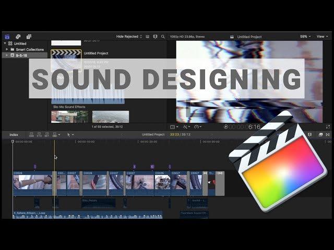Image resolution: width=334 pixels, height=250 pixels.
Task: Click the 1080p HD 23.98p Stereo label
Action: (187, 37)
